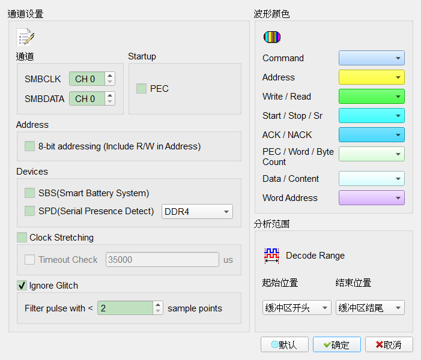Image resolution: width=421 pixels, height=360 pixels.
Task: Open the Data / Content color dropdown
Action: point(372,179)
